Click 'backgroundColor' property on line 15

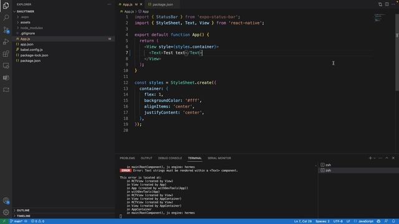coord(163,101)
